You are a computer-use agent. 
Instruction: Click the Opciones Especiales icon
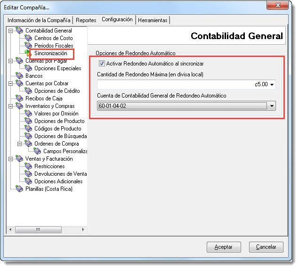point(28,68)
